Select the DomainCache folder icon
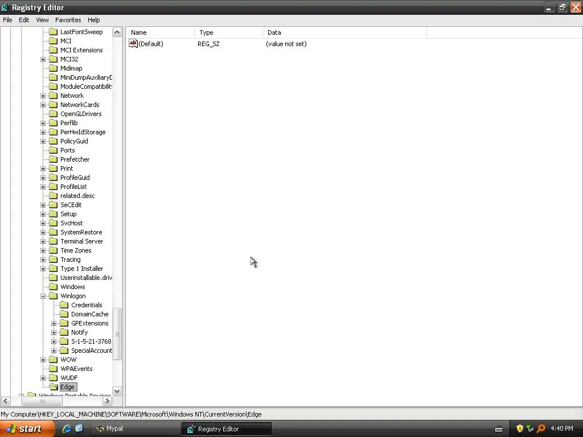583x437 pixels. (64, 314)
